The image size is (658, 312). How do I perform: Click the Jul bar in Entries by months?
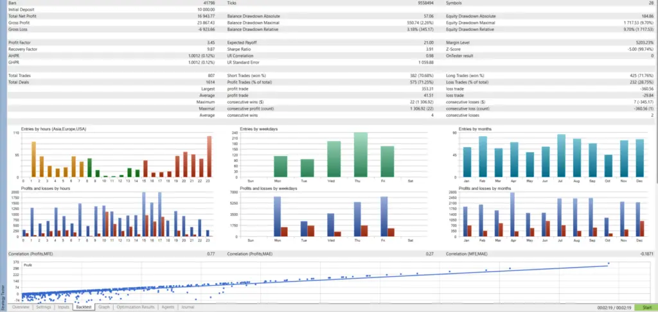561,155
